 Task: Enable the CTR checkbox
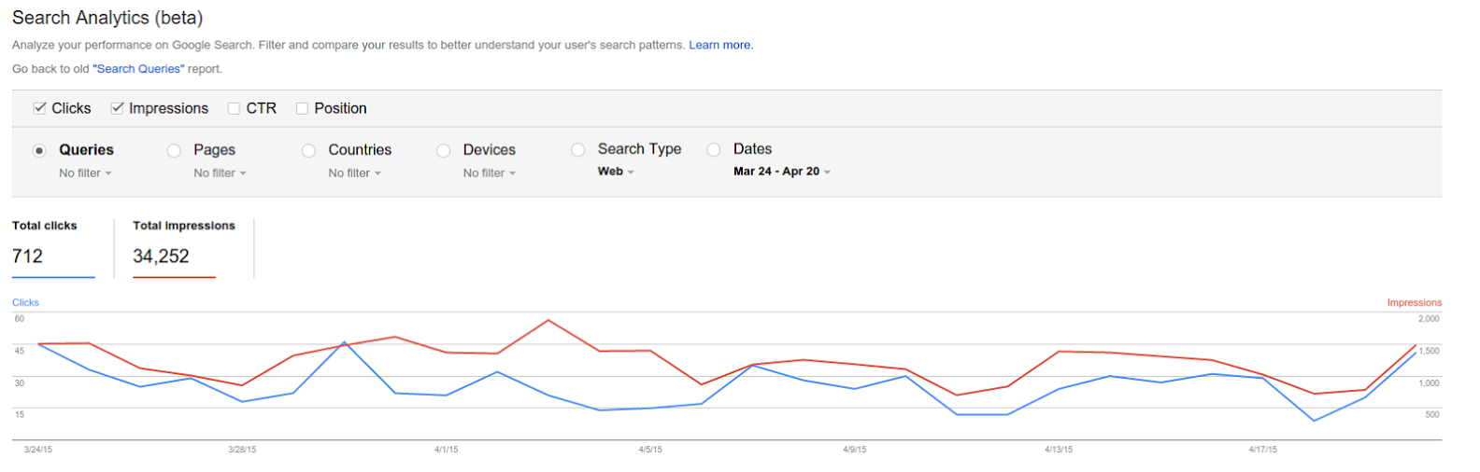[234, 108]
